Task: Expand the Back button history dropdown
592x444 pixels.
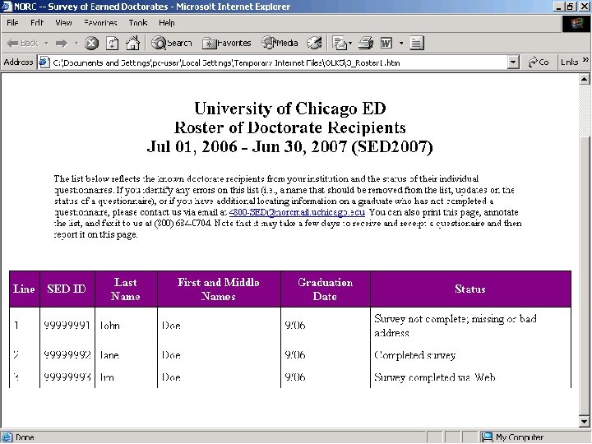Action: click(x=46, y=43)
